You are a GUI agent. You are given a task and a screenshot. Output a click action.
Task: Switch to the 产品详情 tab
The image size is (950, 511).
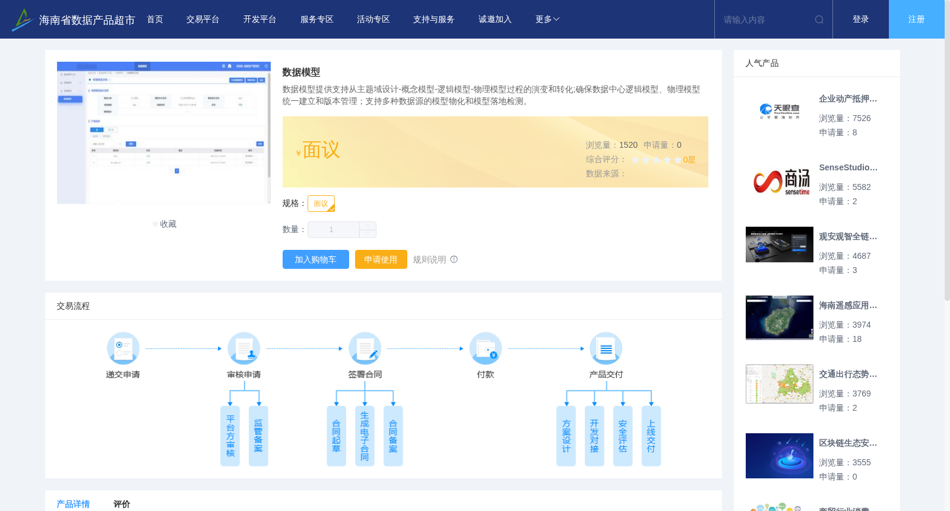(x=73, y=504)
